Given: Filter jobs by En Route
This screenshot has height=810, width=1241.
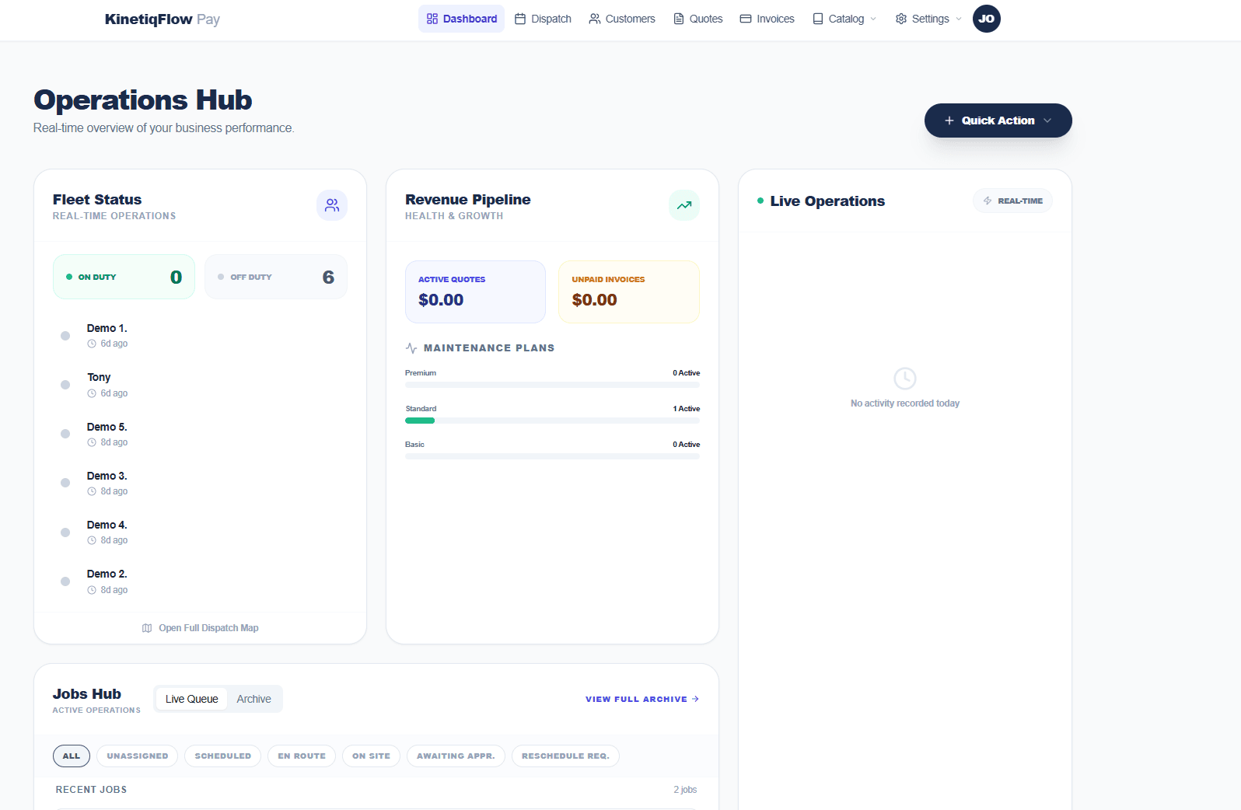Looking at the screenshot, I should pyautogui.click(x=302, y=756).
